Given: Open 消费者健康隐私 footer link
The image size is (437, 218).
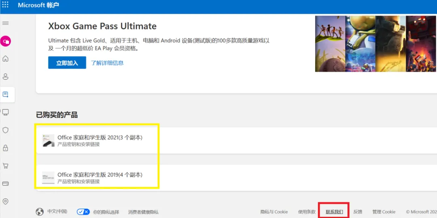Looking at the screenshot, I should [x=143, y=212].
